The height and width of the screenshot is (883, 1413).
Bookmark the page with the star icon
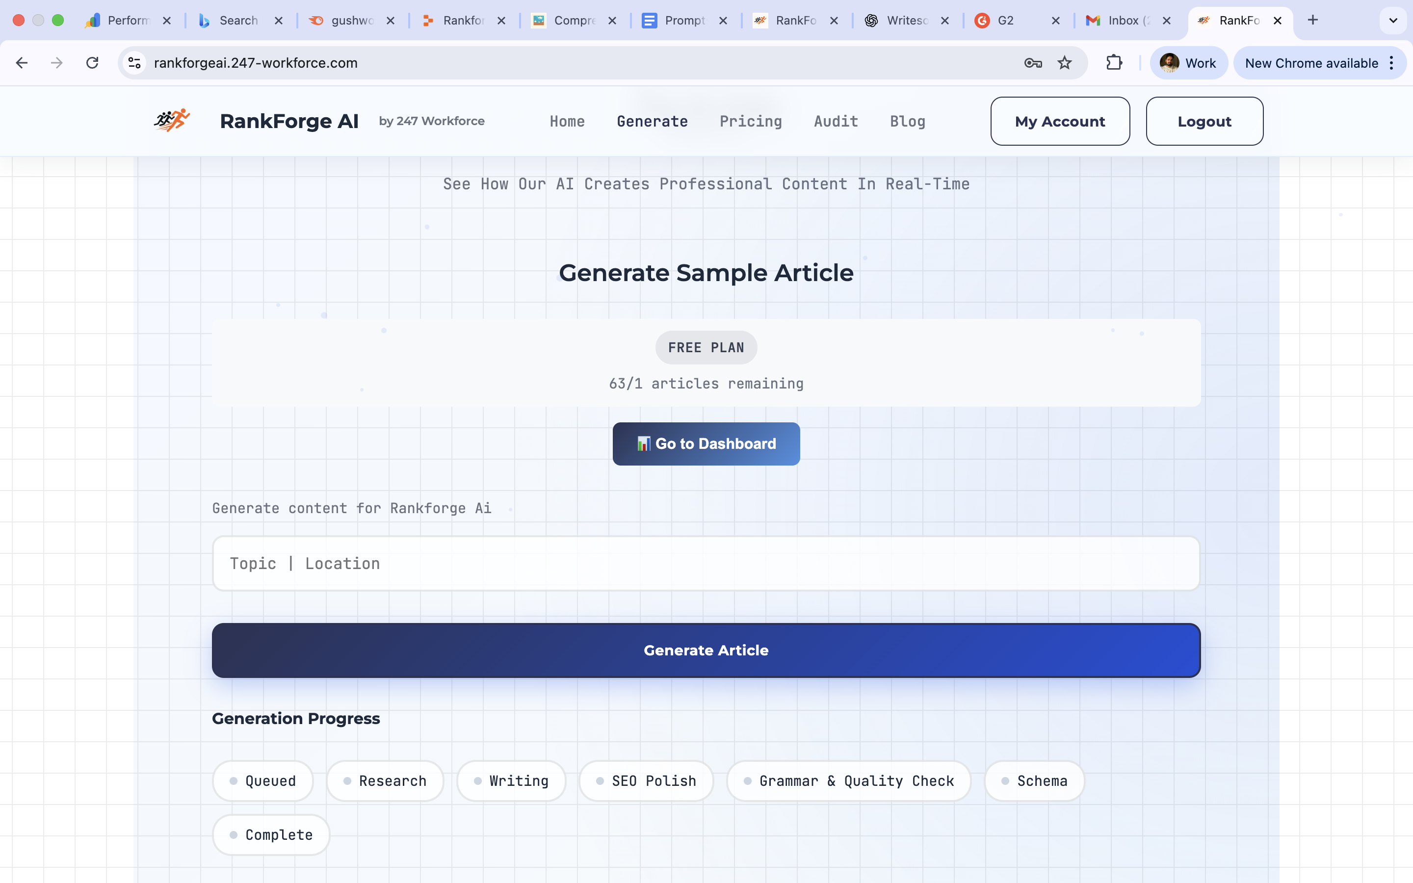coord(1065,63)
